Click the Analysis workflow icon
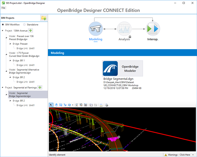 (x=124, y=29)
